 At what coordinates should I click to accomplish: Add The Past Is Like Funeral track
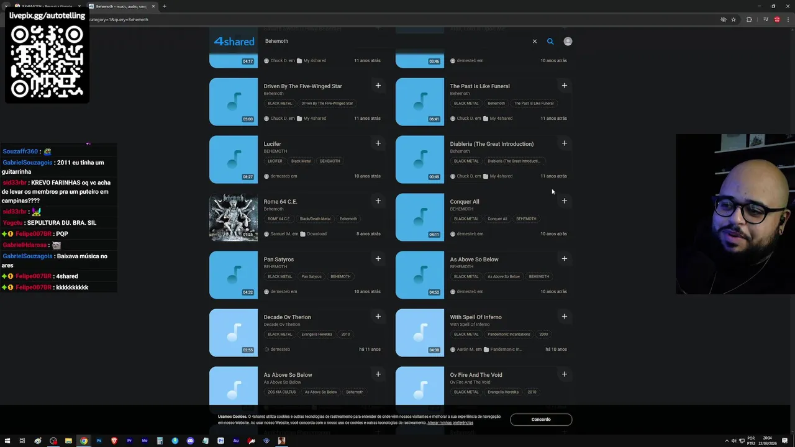coord(564,86)
